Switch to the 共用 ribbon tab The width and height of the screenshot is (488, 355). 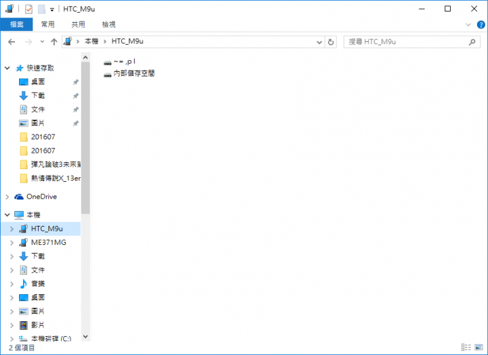[x=78, y=24]
